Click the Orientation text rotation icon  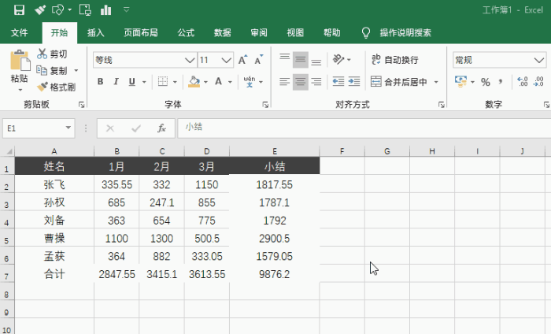338,59
